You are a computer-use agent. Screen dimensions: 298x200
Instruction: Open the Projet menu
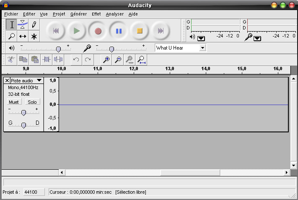coord(59,14)
